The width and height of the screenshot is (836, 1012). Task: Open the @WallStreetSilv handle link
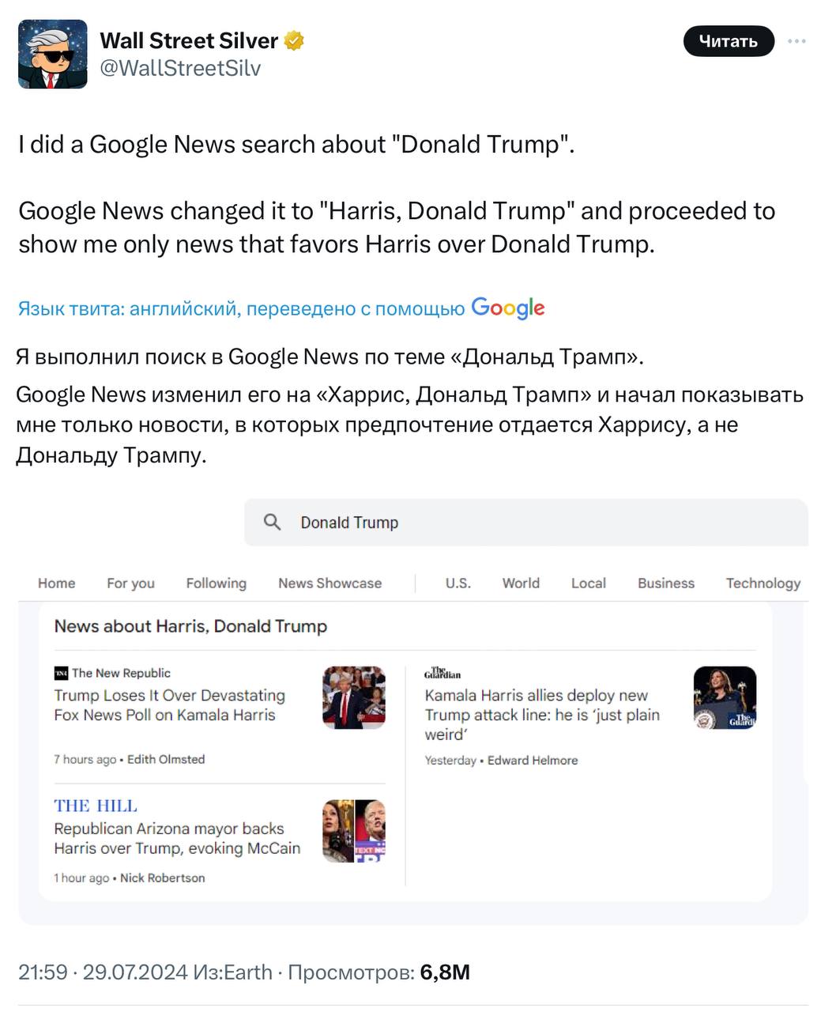(x=180, y=68)
